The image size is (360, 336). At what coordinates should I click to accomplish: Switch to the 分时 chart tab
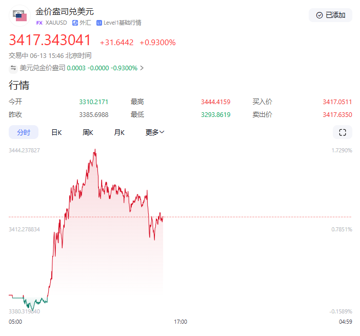[x=24, y=132]
